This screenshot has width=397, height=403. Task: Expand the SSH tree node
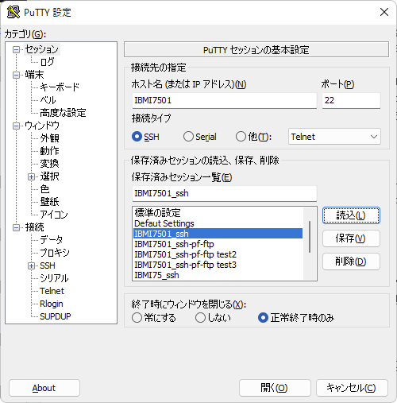[x=32, y=265]
